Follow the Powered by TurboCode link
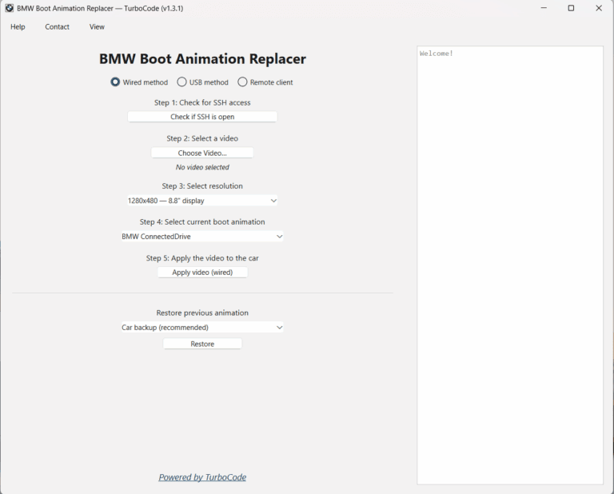Screen dimensions: 614x494 pyautogui.click(x=202, y=477)
